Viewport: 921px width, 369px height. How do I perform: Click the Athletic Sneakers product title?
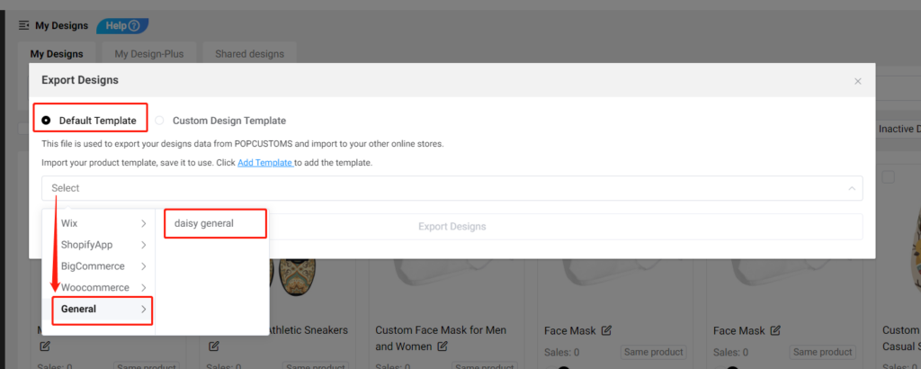point(308,330)
